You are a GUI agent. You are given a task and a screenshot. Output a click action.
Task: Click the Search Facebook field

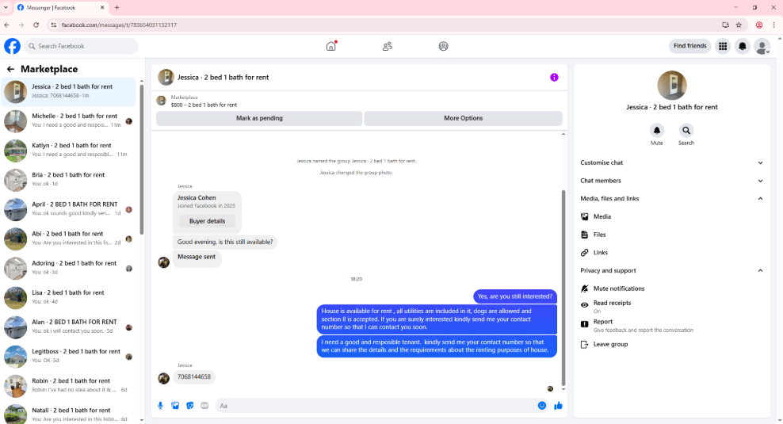[81, 46]
